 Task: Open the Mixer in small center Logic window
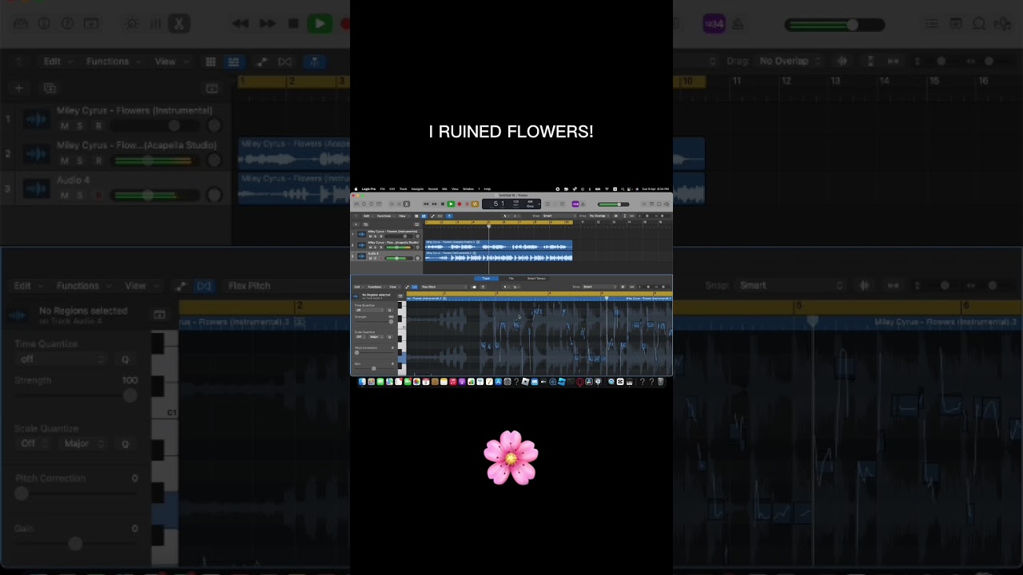coord(399,204)
